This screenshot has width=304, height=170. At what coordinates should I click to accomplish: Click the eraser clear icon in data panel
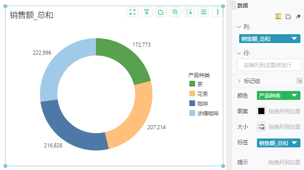tap(298, 16)
